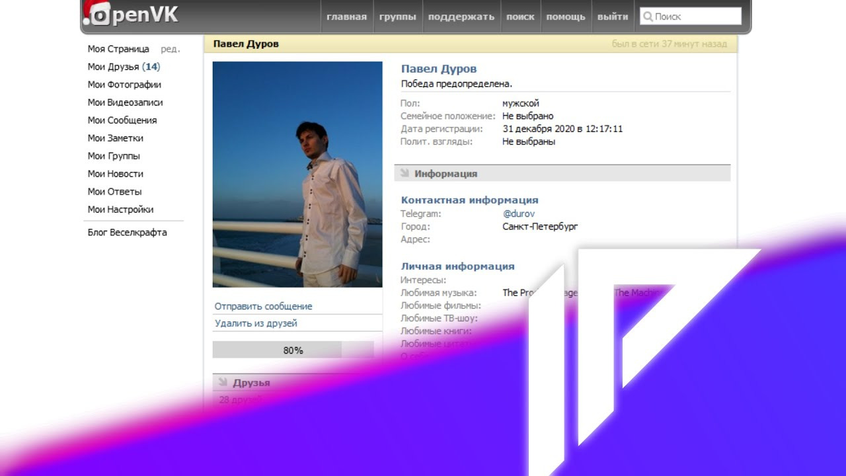Image resolution: width=846 pixels, height=476 pixels.
Task: Click the был в сети 37 минут назад text
Action: coord(670,44)
